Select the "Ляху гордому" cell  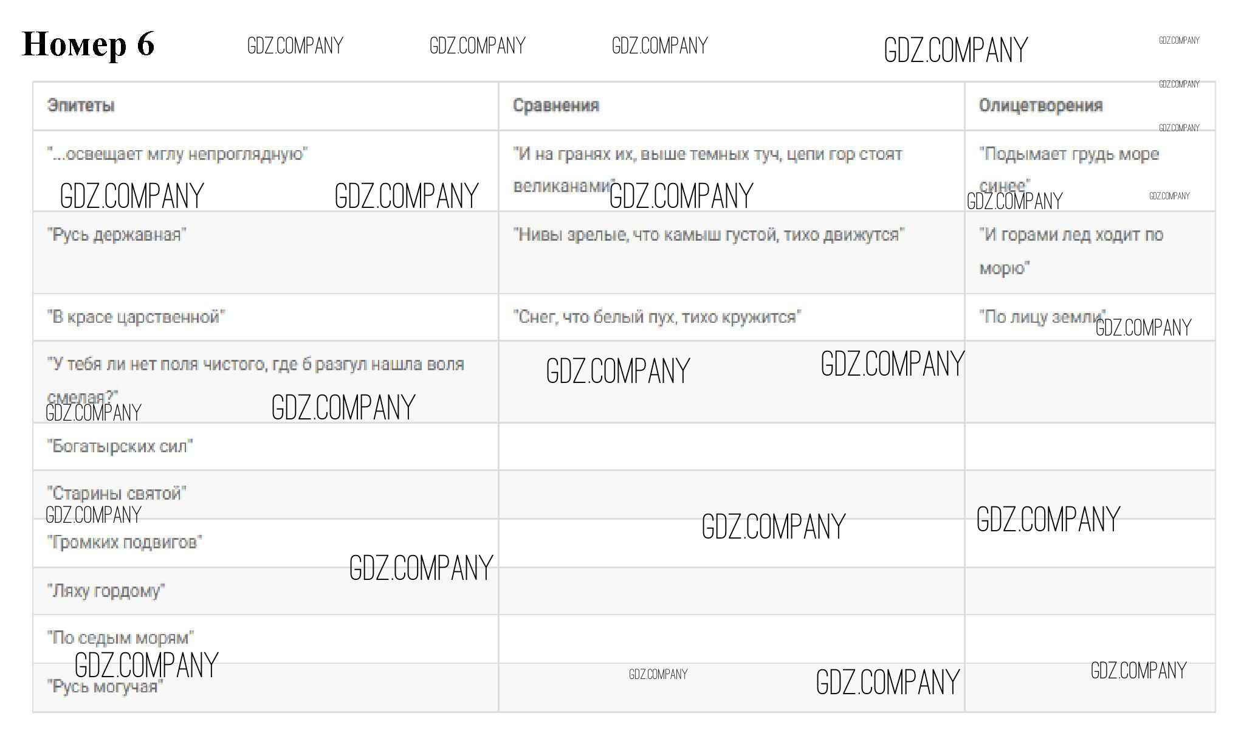click(106, 590)
